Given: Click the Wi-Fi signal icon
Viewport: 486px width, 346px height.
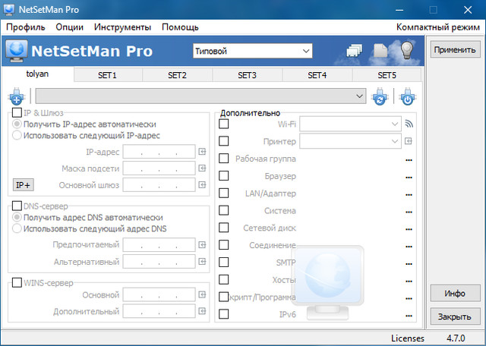Looking at the screenshot, I should (x=409, y=124).
